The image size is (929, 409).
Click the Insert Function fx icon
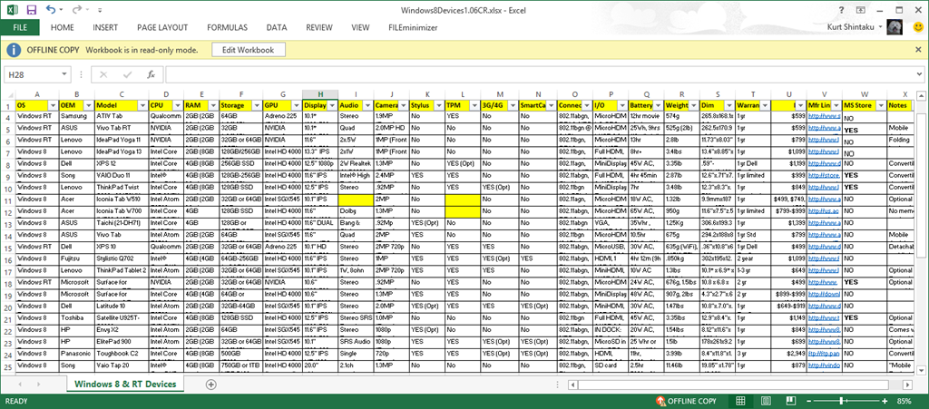(x=151, y=74)
